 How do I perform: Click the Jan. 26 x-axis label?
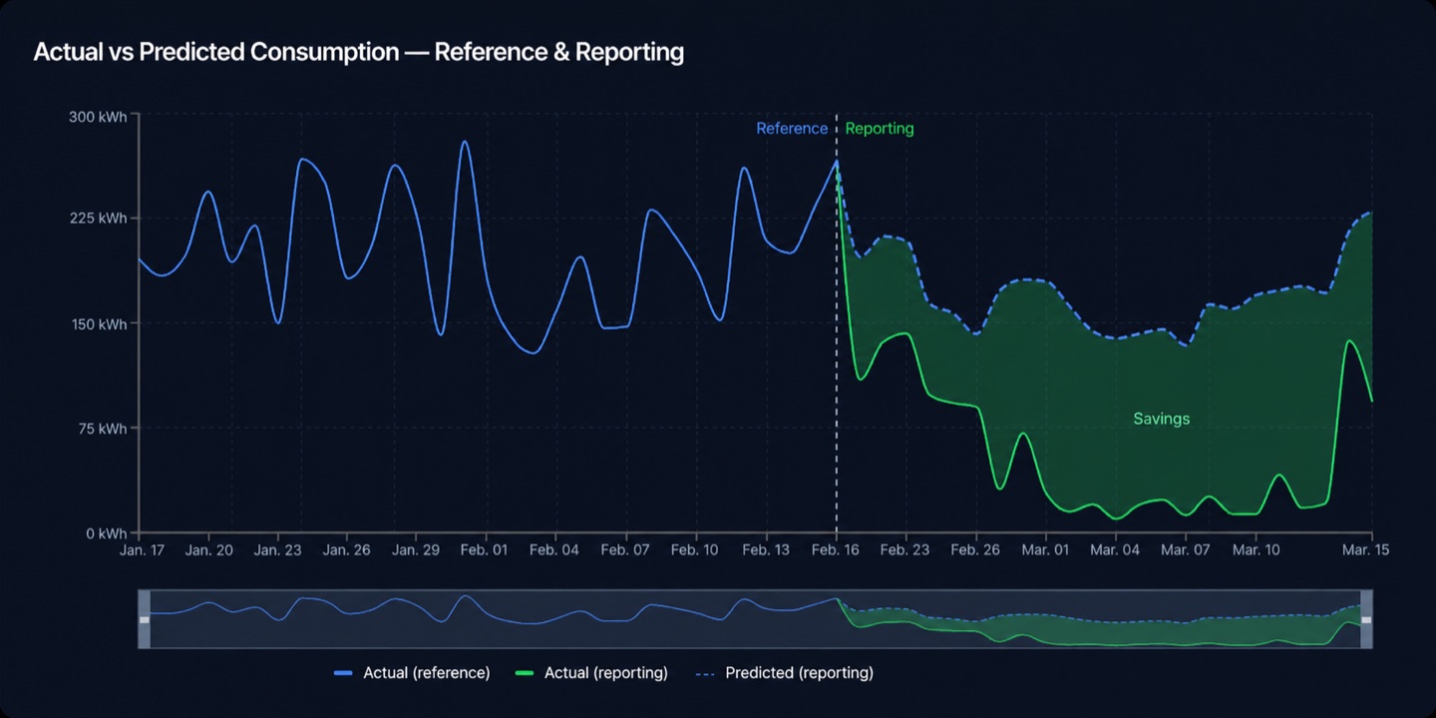346,550
